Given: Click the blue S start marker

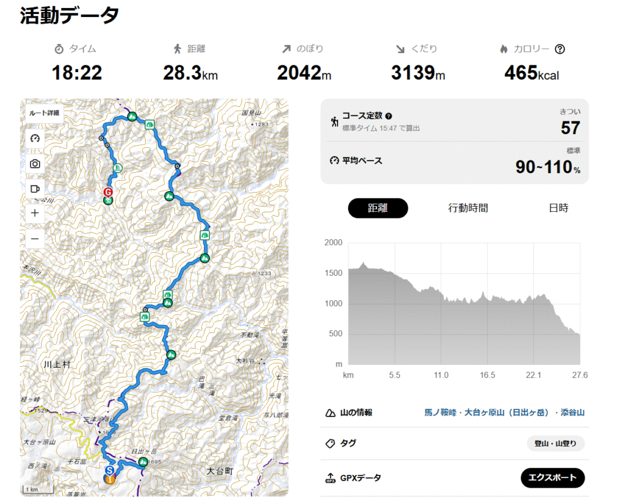Looking at the screenshot, I should (110, 470).
